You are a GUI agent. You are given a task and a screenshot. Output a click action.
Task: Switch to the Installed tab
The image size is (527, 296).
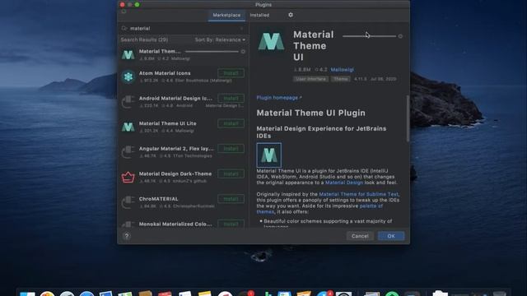tap(259, 15)
